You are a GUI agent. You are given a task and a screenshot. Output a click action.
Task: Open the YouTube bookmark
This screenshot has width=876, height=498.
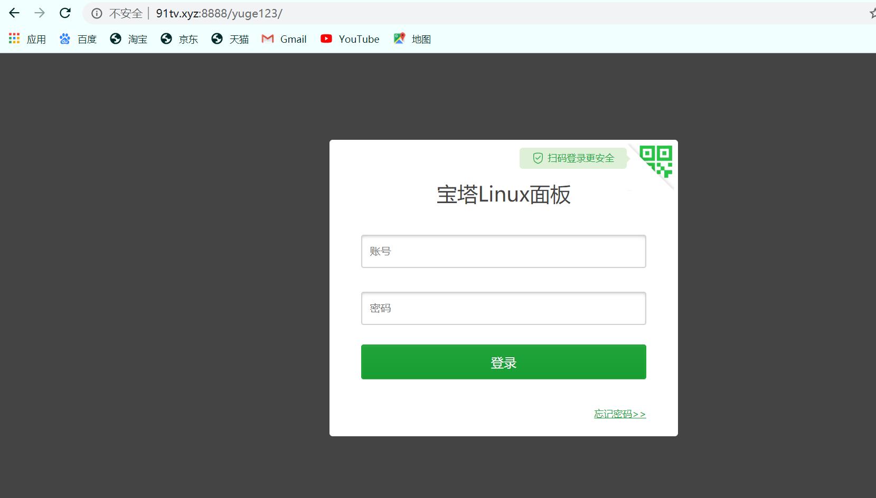tap(350, 39)
